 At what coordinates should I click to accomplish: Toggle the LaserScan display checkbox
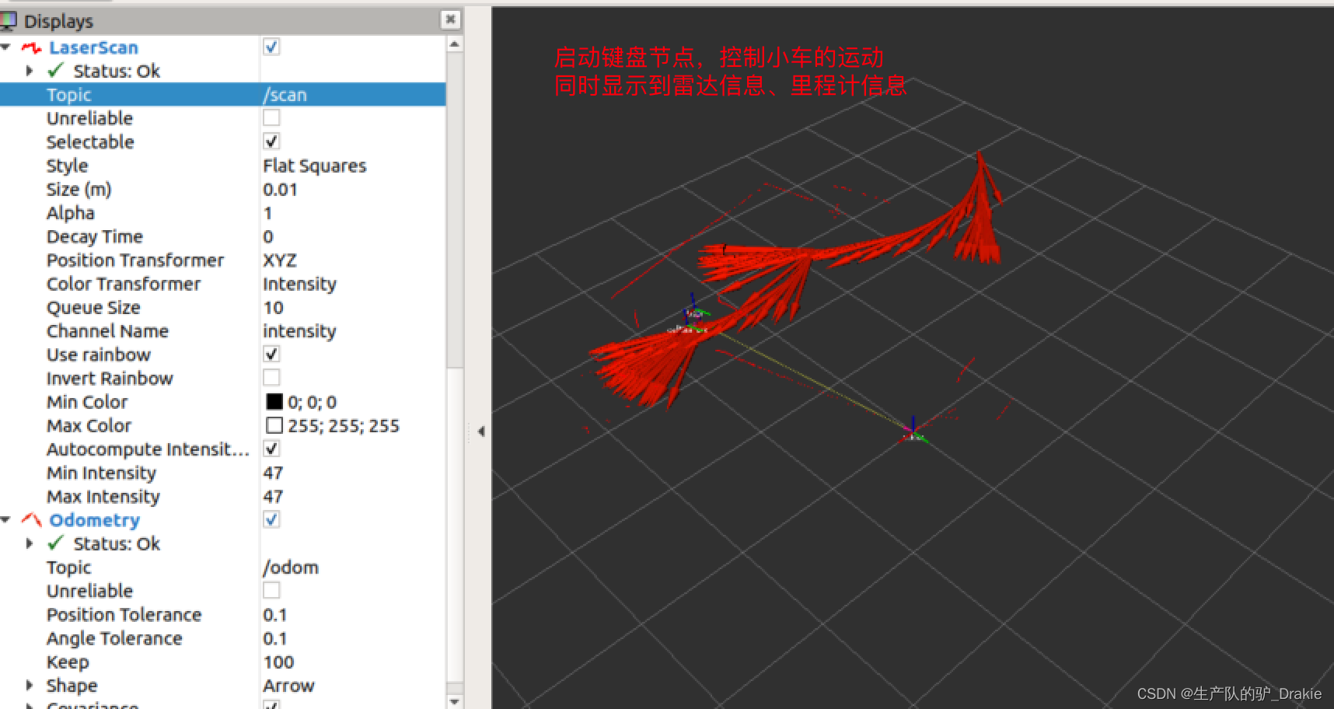click(271, 47)
